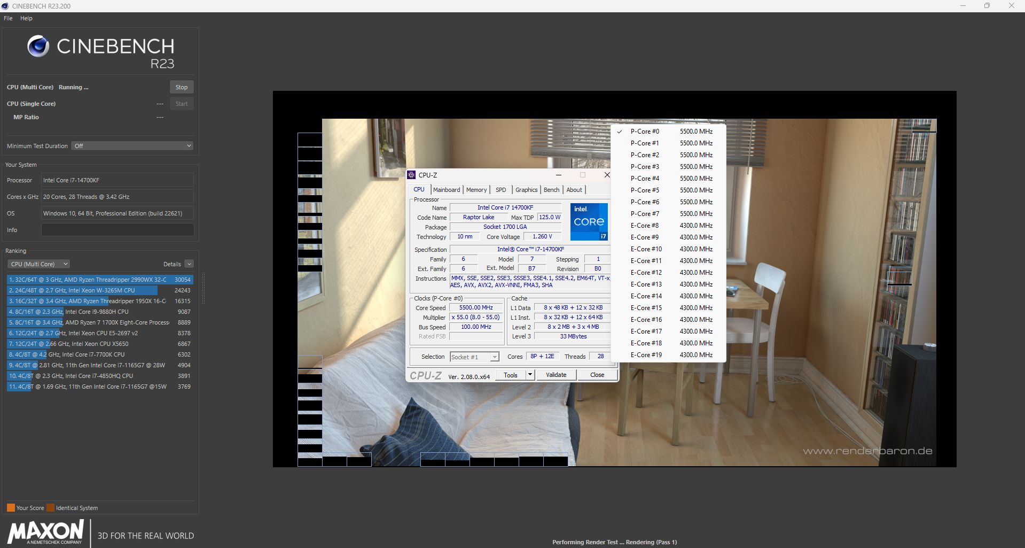Click the Info input field
This screenshot has width=1025, height=548.
tap(118, 230)
